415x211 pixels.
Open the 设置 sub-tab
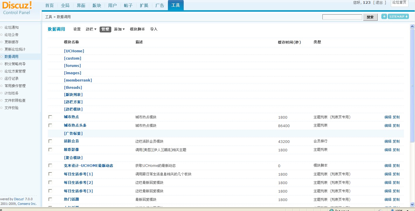(77, 29)
